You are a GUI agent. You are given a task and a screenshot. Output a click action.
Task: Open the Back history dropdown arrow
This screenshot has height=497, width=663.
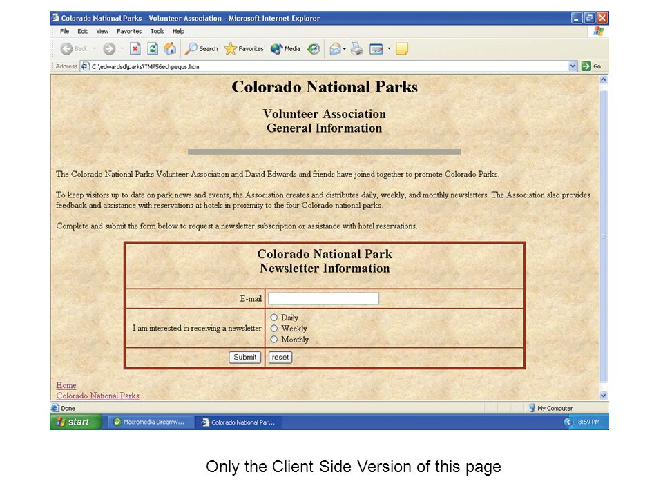(x=94, y=49)
